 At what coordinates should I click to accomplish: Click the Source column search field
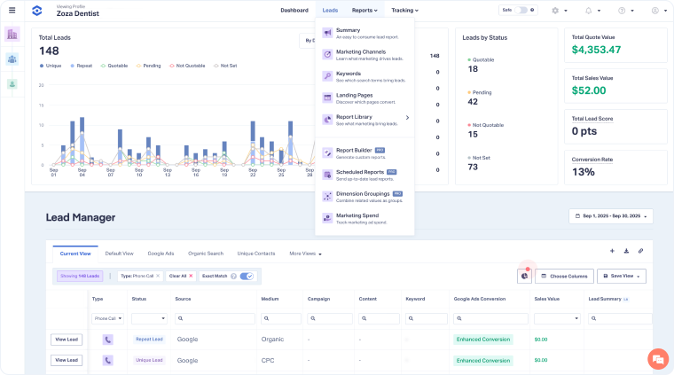tap(213, 317)
